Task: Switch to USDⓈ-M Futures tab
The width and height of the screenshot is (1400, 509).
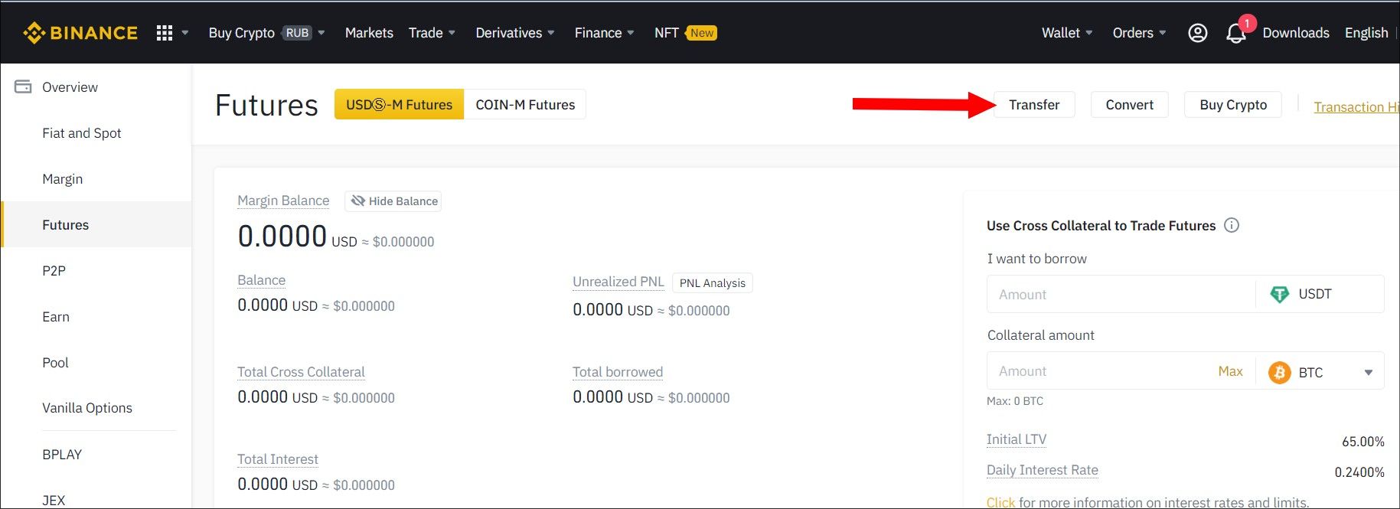Action: 399,104
